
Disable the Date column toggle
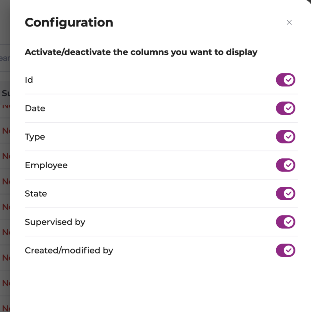(285, 108)
